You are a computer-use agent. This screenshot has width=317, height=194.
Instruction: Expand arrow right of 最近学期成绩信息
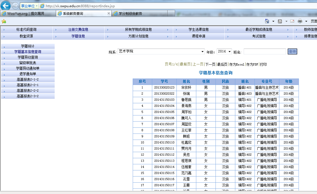(288, 30)
